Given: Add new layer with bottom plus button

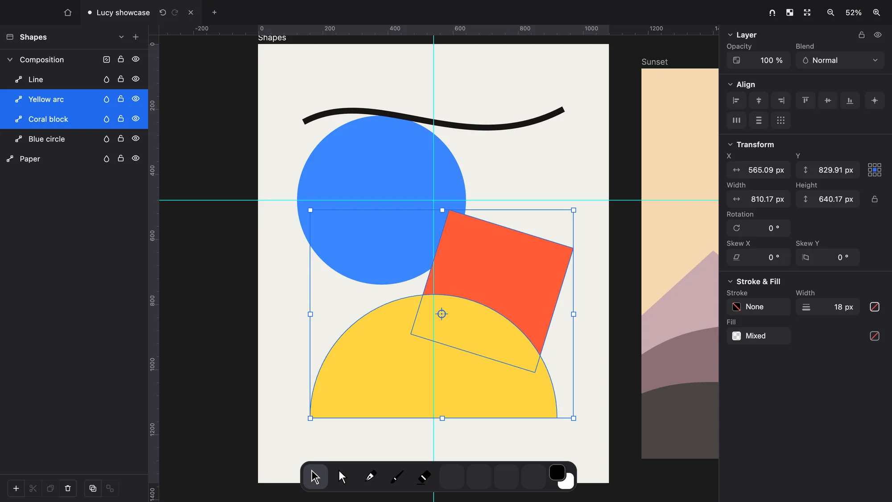Looking at the screenshot, I should (x=16, y=489).
